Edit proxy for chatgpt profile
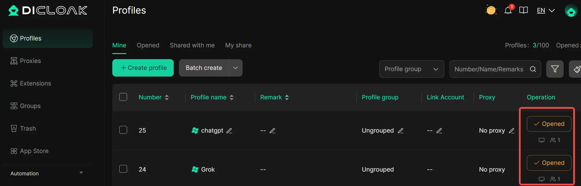Image resolution: width=581 pixels, height=186 pixels. pos(512,131)
